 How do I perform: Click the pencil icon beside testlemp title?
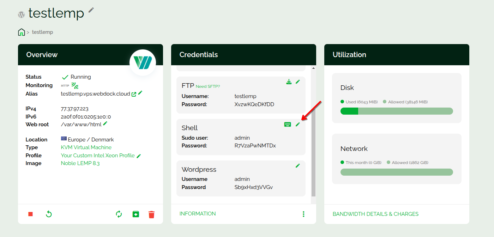[91, 10]
